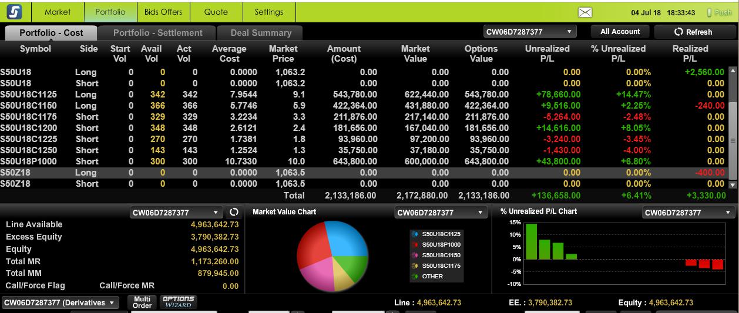Select the S50U18C1200 row

364,128
